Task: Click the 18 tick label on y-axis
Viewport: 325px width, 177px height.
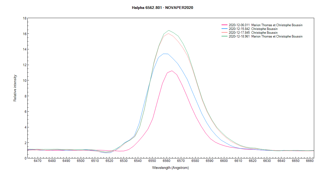Action: (x=25, y=18)
